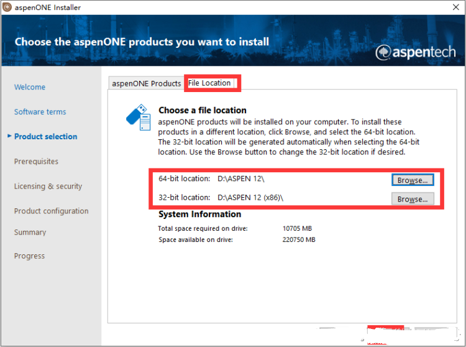Click the 64-bit path D:\ASPEN 12\
Screen dimensions: 466x347
[241, 178]
